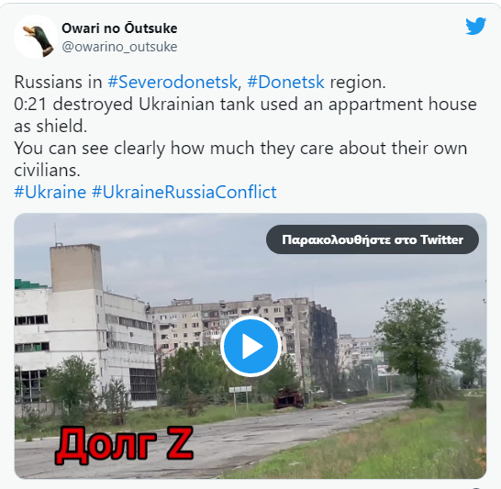The height and width of the screenshot is (489, 501).
Task: Click the 'as shield.' text line
Action: [50, 126]
